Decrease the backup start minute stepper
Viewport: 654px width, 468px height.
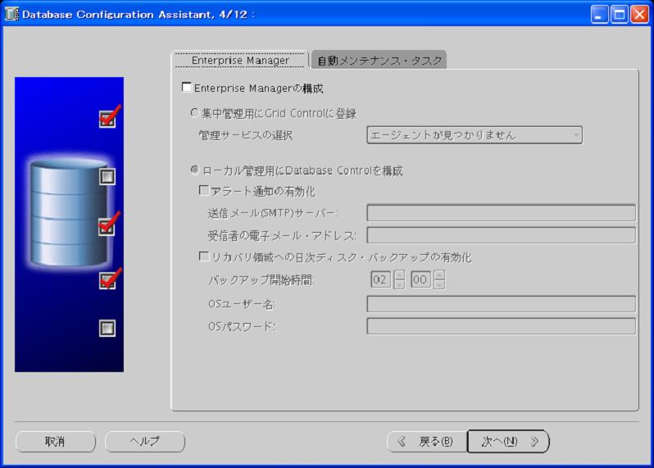[439, 284]
